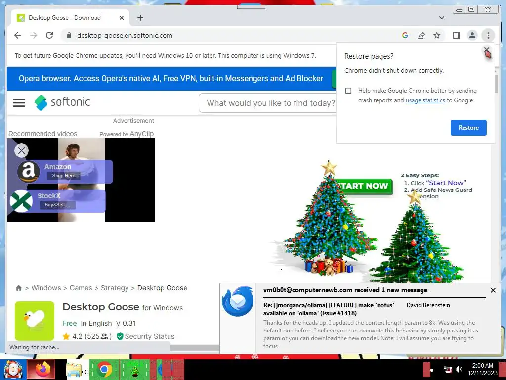Open the Windows breadcrumb link
This screenshot has height=380, width=506.
click(46, 288)
